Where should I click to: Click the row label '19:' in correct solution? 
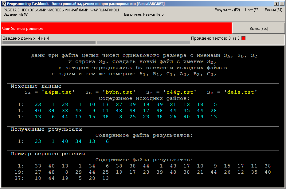point(19,172)
